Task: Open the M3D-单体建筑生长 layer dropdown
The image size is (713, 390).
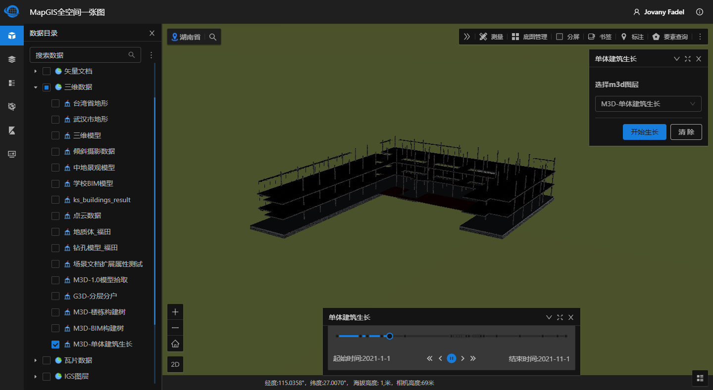Action: [648, 104]
